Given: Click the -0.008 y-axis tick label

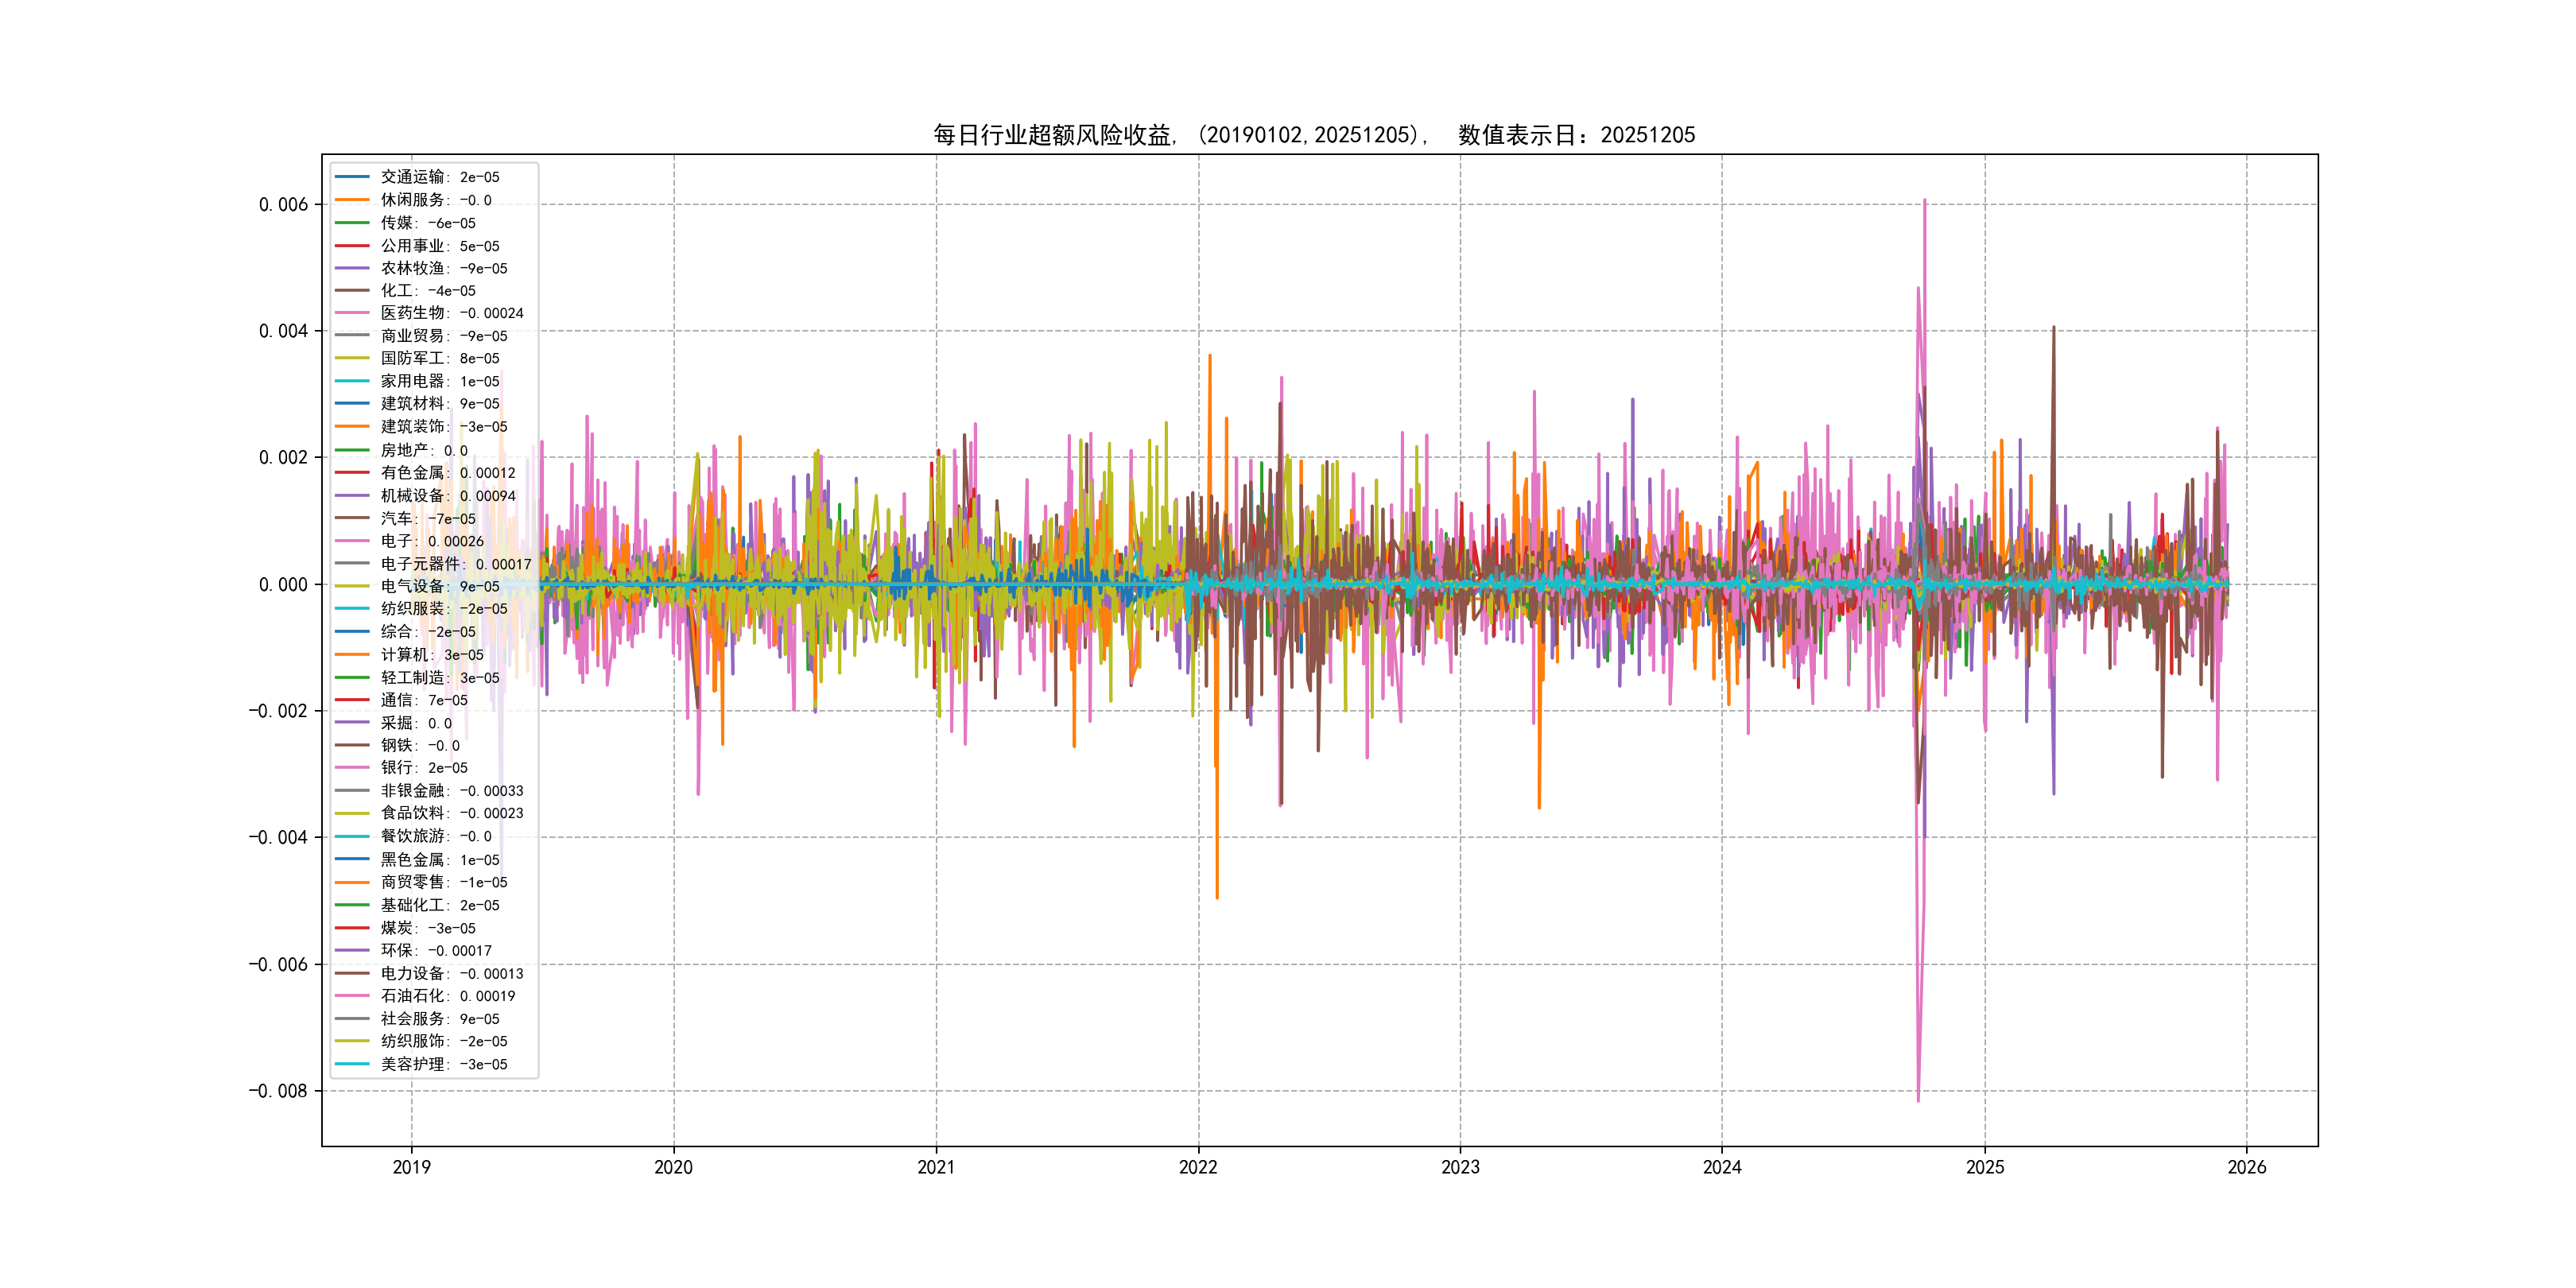Looking at the screenshot, I should [278, 1091].
